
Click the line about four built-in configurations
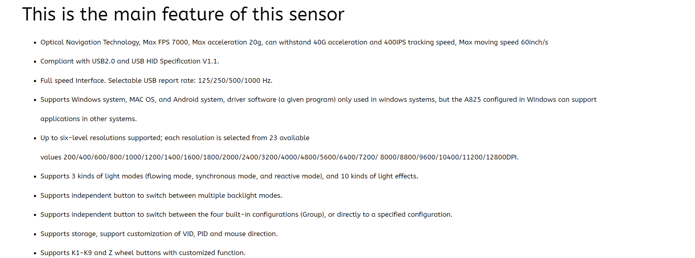pos(246,215)
